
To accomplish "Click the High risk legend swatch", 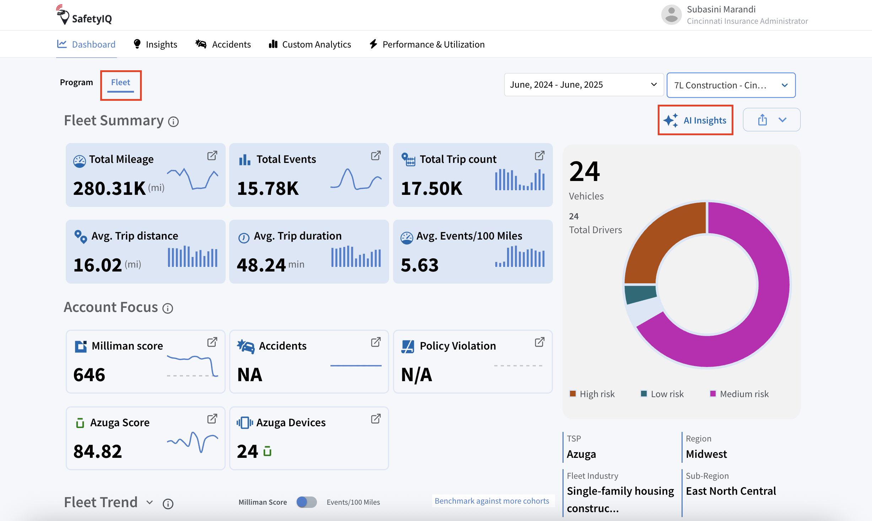I will pyautogui.click(x=572, y=394).
